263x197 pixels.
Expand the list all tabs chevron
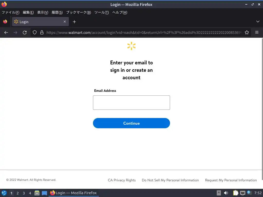tap(258, 22)
